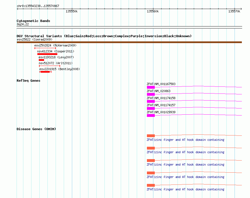Screen dimensions: 250x198
Task: Click the 8q24.22 band label
Action: click(x=23, y=24)
